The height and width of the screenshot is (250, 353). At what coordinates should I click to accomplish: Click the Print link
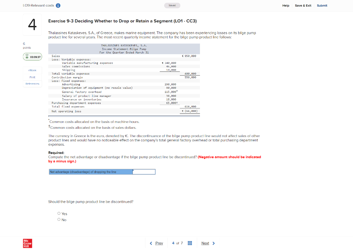32,77
